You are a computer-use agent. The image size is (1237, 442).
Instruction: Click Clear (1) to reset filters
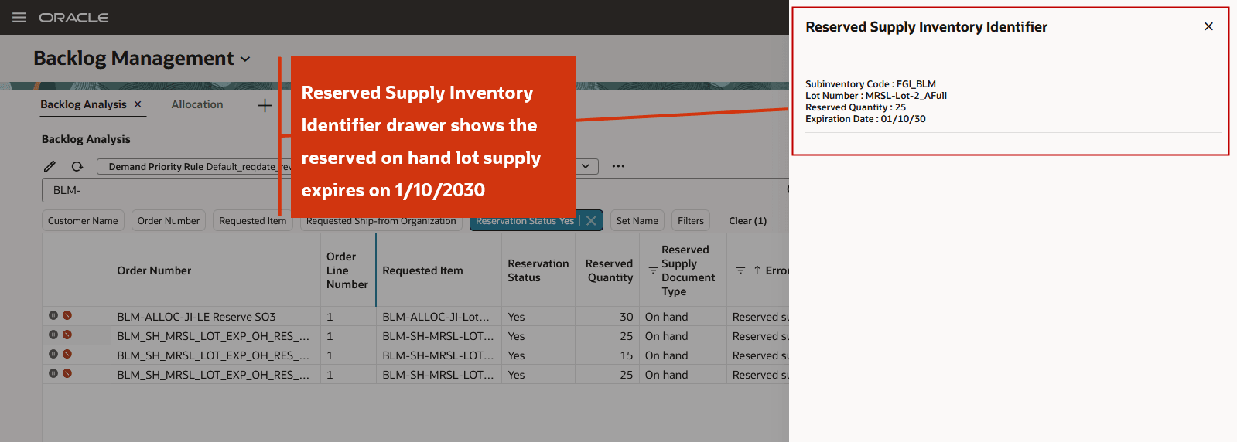point(747,220)
